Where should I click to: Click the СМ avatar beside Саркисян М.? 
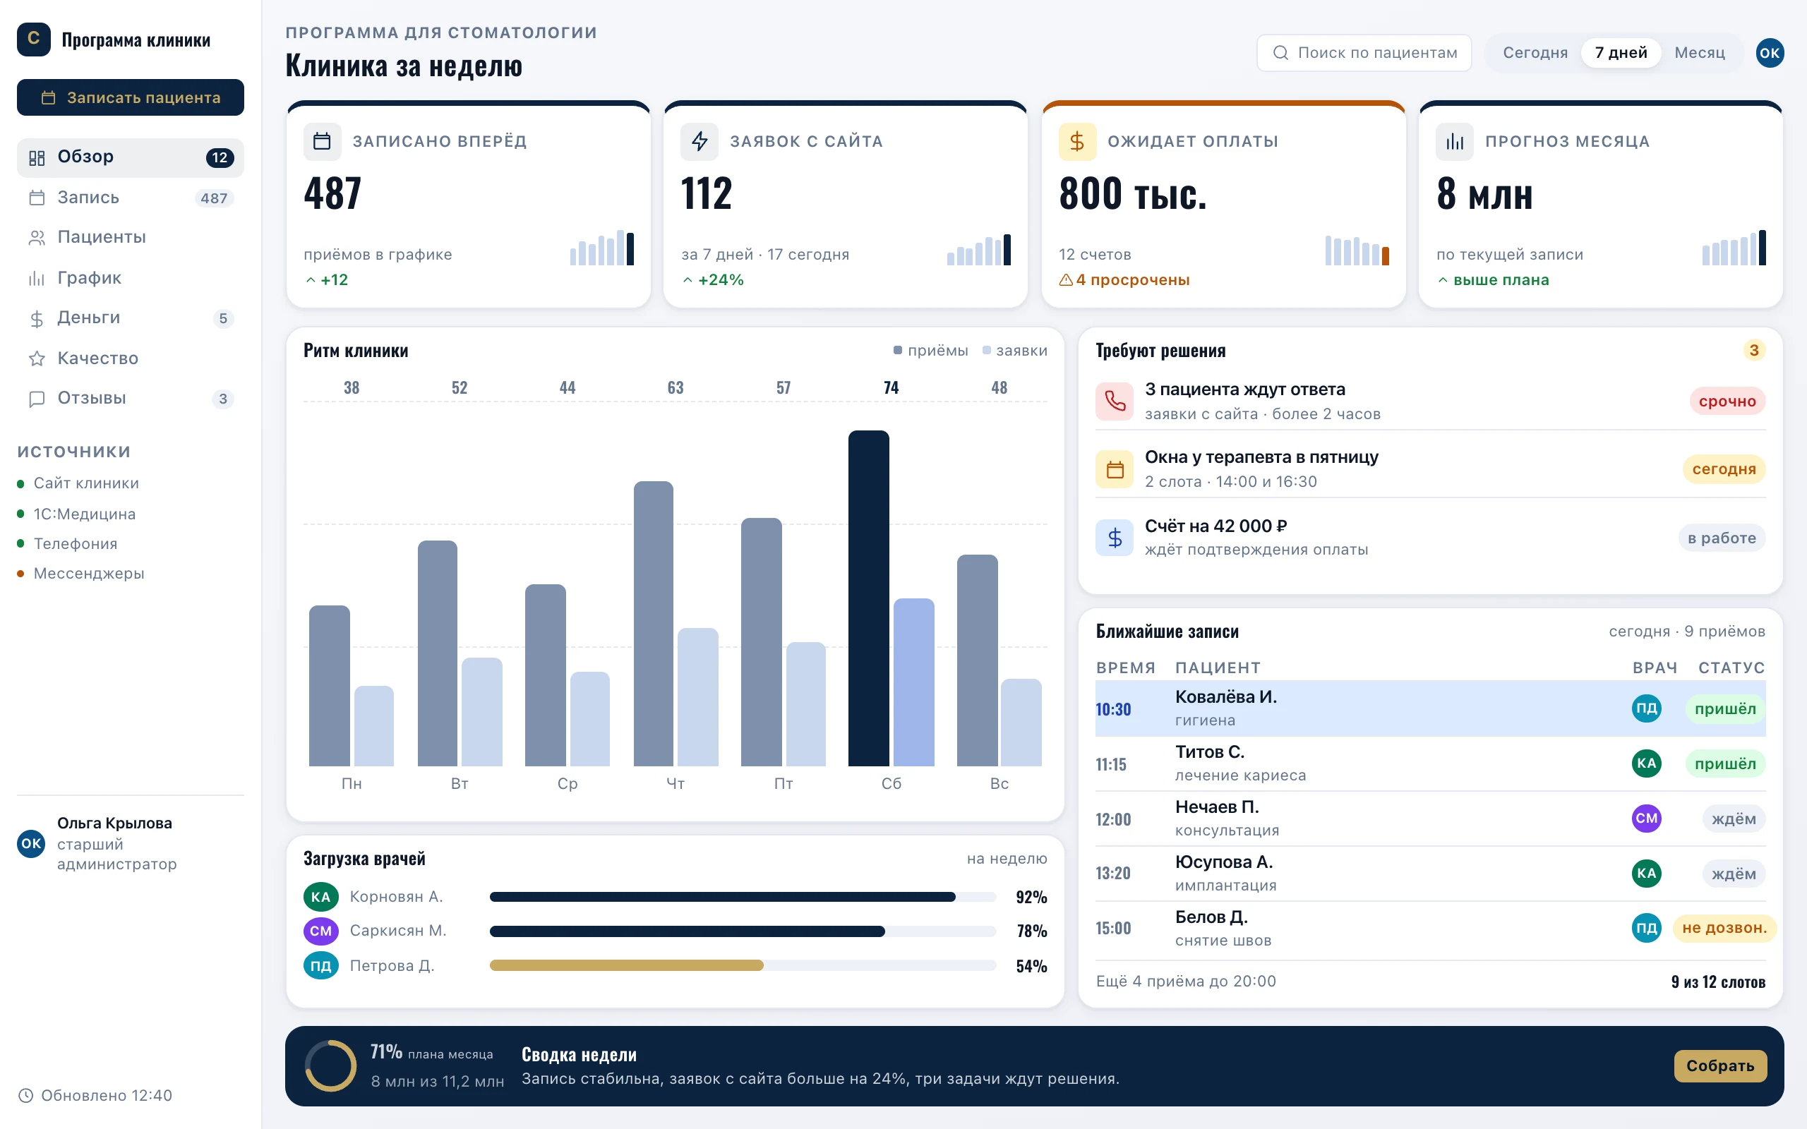[x=321, y=931]
